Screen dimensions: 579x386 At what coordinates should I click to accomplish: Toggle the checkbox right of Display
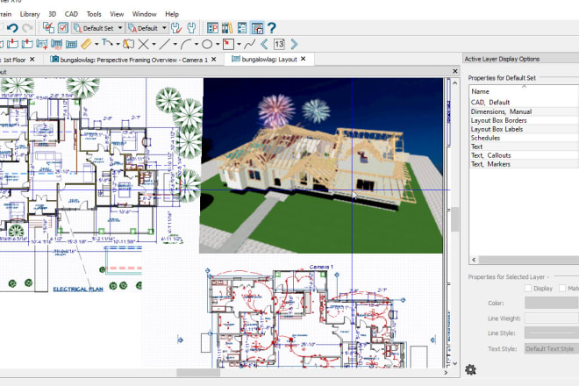562,288
